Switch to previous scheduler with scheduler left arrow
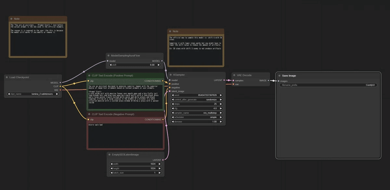Image resolution: width=390 pixels, height=190 pixels. tap(173, 117)
